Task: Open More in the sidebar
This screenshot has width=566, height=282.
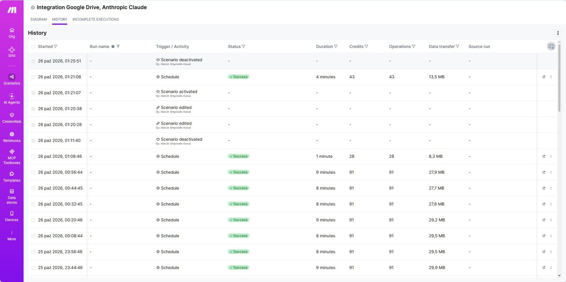Action: pyautogui.click(x=12, y=236)
